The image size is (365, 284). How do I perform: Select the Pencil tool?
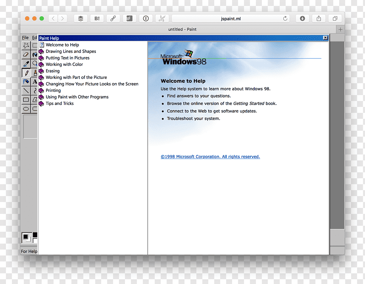click(x=26, y=73)
